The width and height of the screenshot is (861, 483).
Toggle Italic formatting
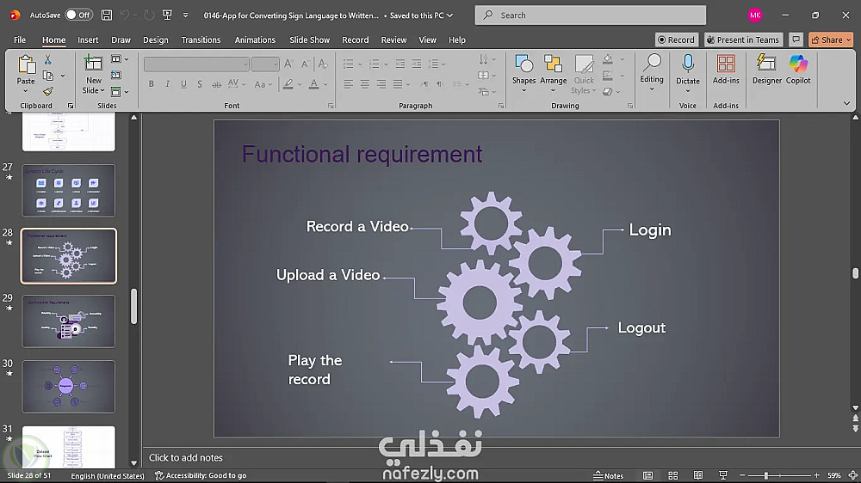point(168,84)
